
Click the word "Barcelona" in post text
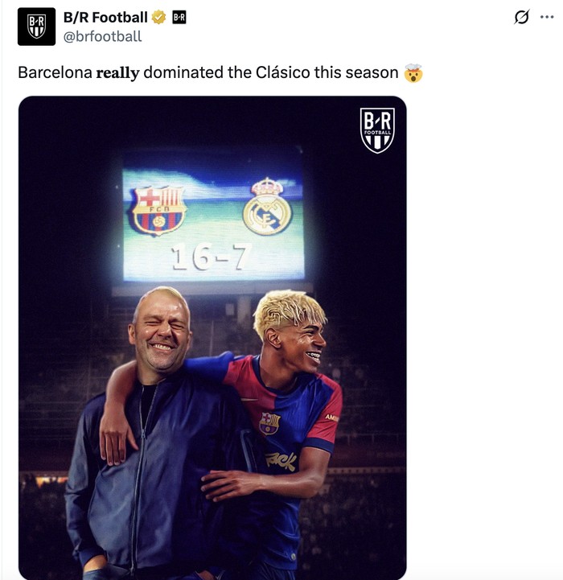click(x=55, y=73)
